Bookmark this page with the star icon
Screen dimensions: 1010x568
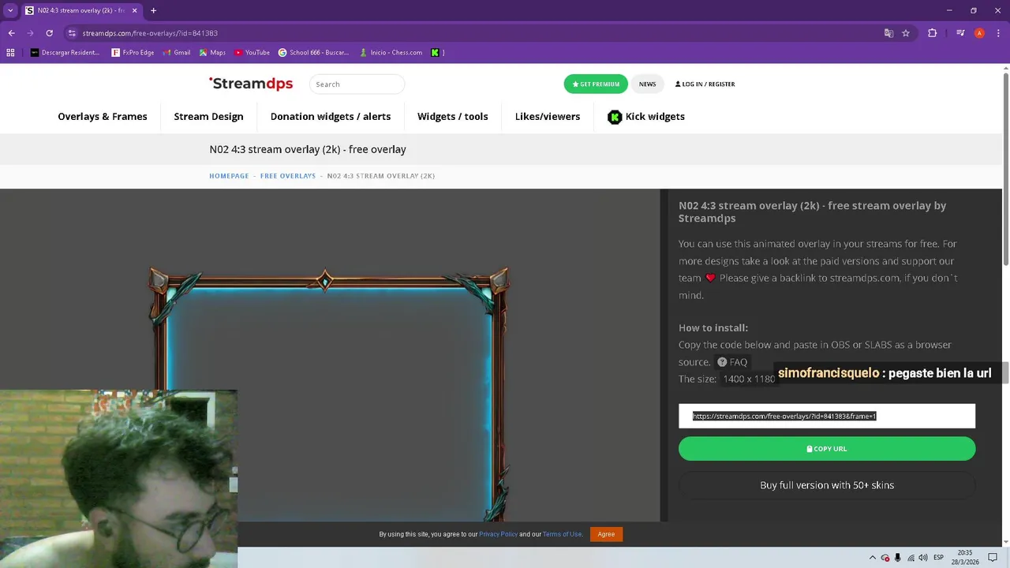point(906,33)
